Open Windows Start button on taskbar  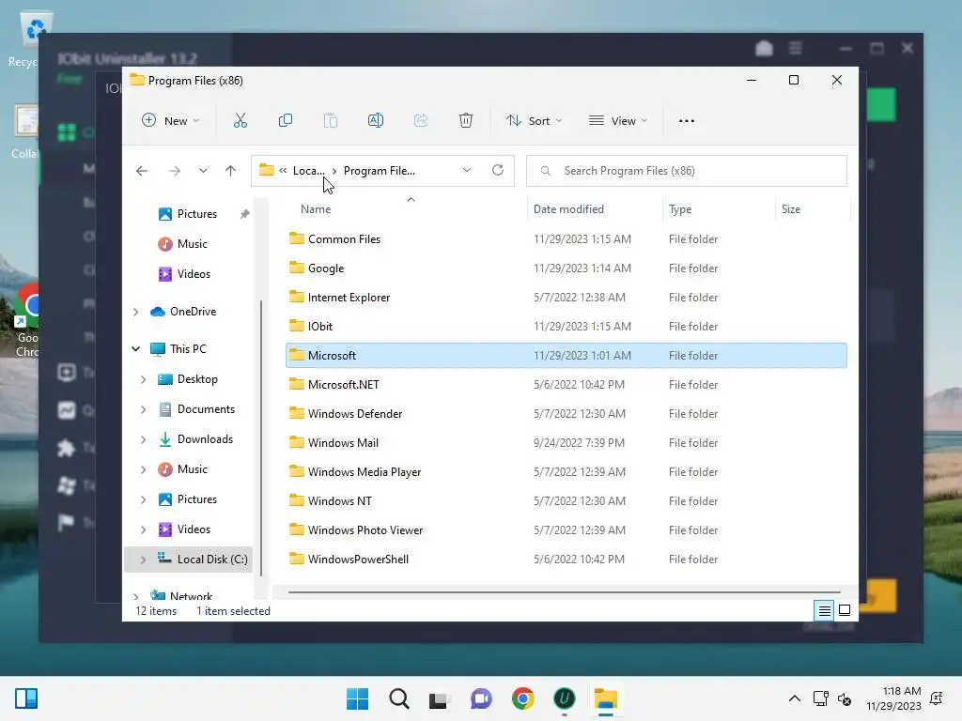[x=358, y=698]
